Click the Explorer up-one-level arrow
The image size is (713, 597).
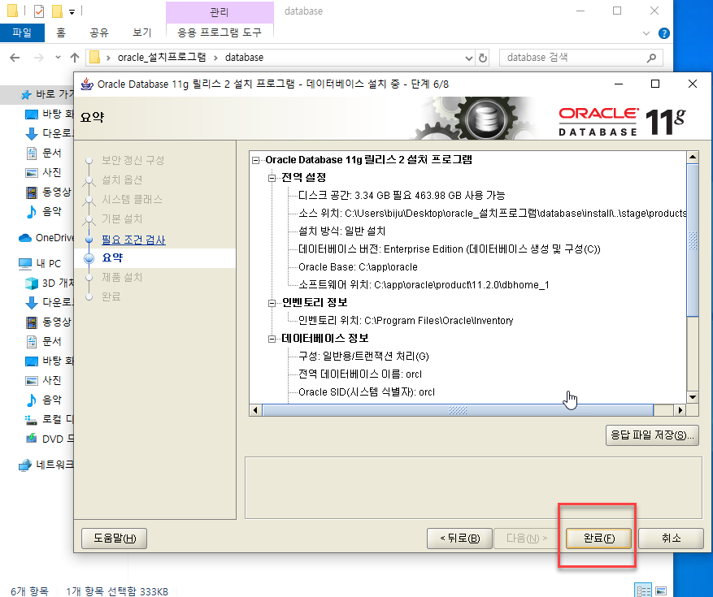[75, 58]
